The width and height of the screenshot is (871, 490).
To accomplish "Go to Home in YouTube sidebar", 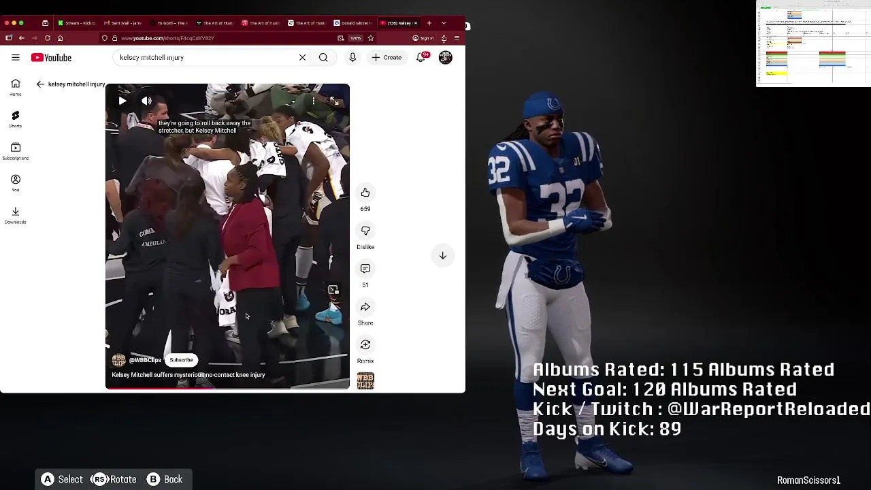I will [15, 88].
